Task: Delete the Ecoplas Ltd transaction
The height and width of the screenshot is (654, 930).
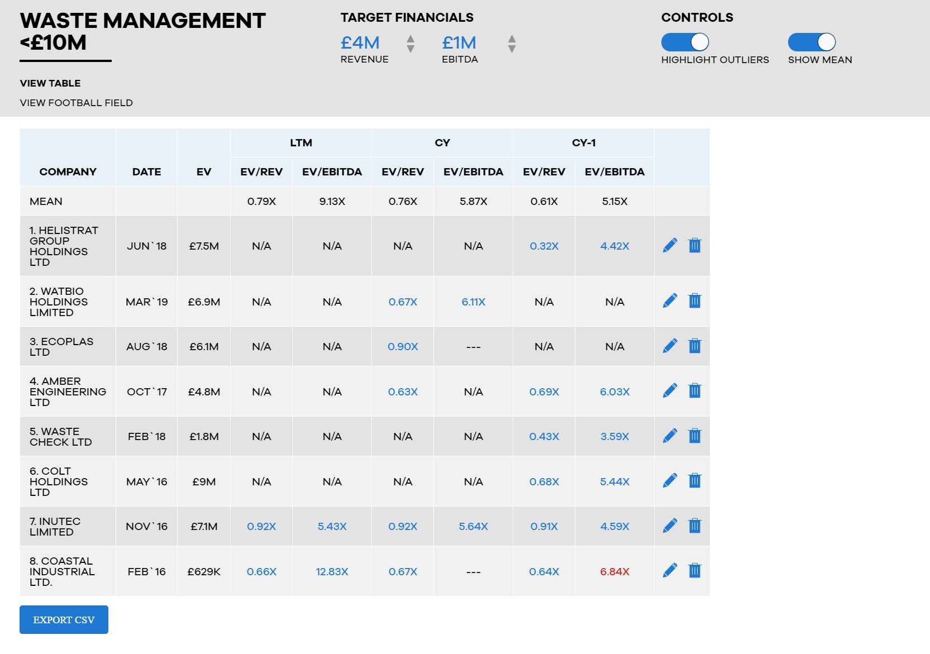Action: coord(694,346)
